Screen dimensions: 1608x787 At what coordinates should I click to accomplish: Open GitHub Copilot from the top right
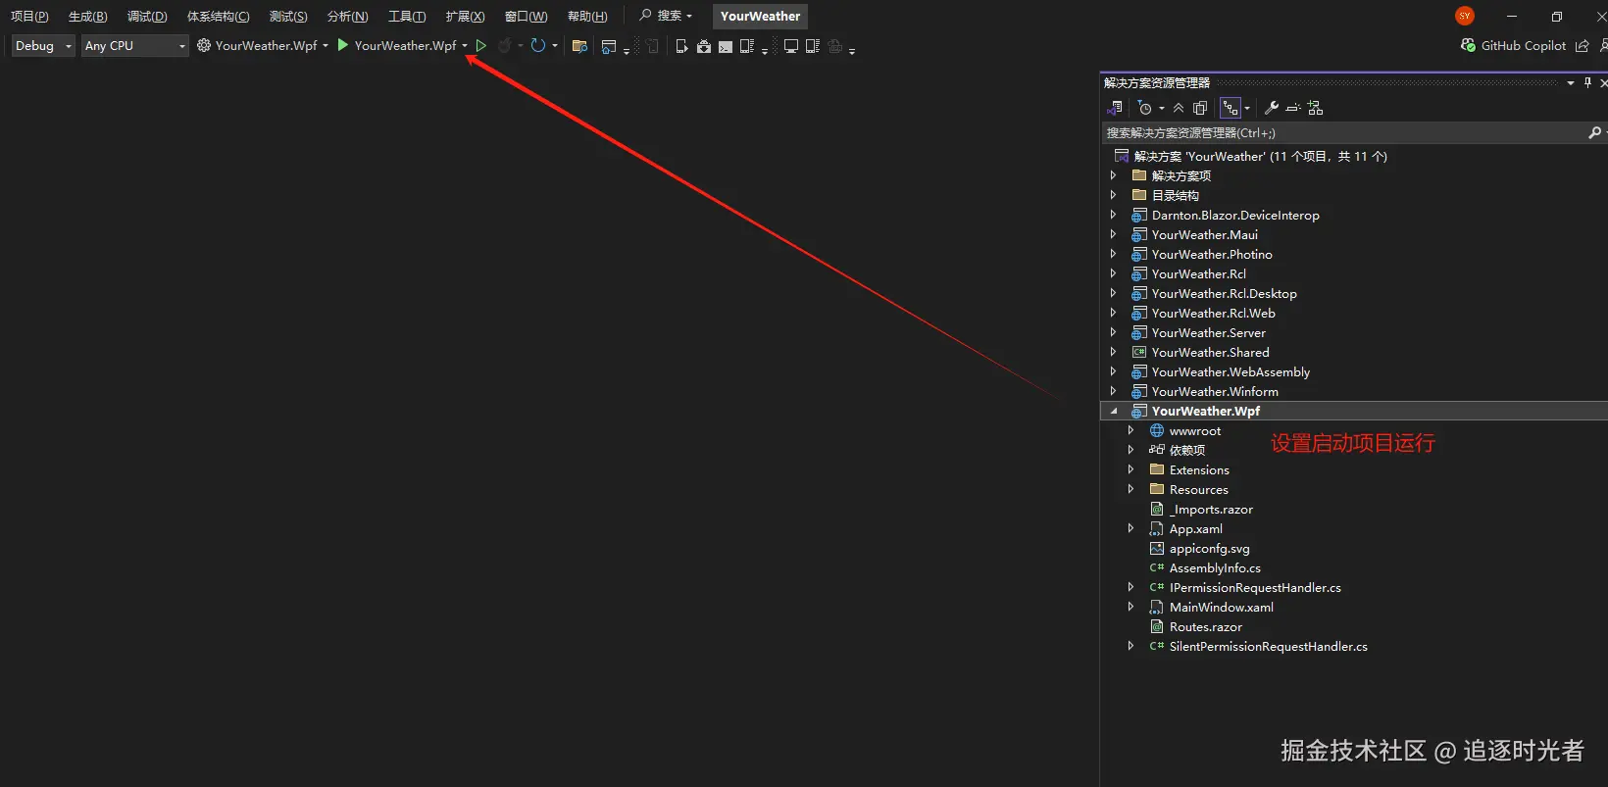[x=1513, y=46]
